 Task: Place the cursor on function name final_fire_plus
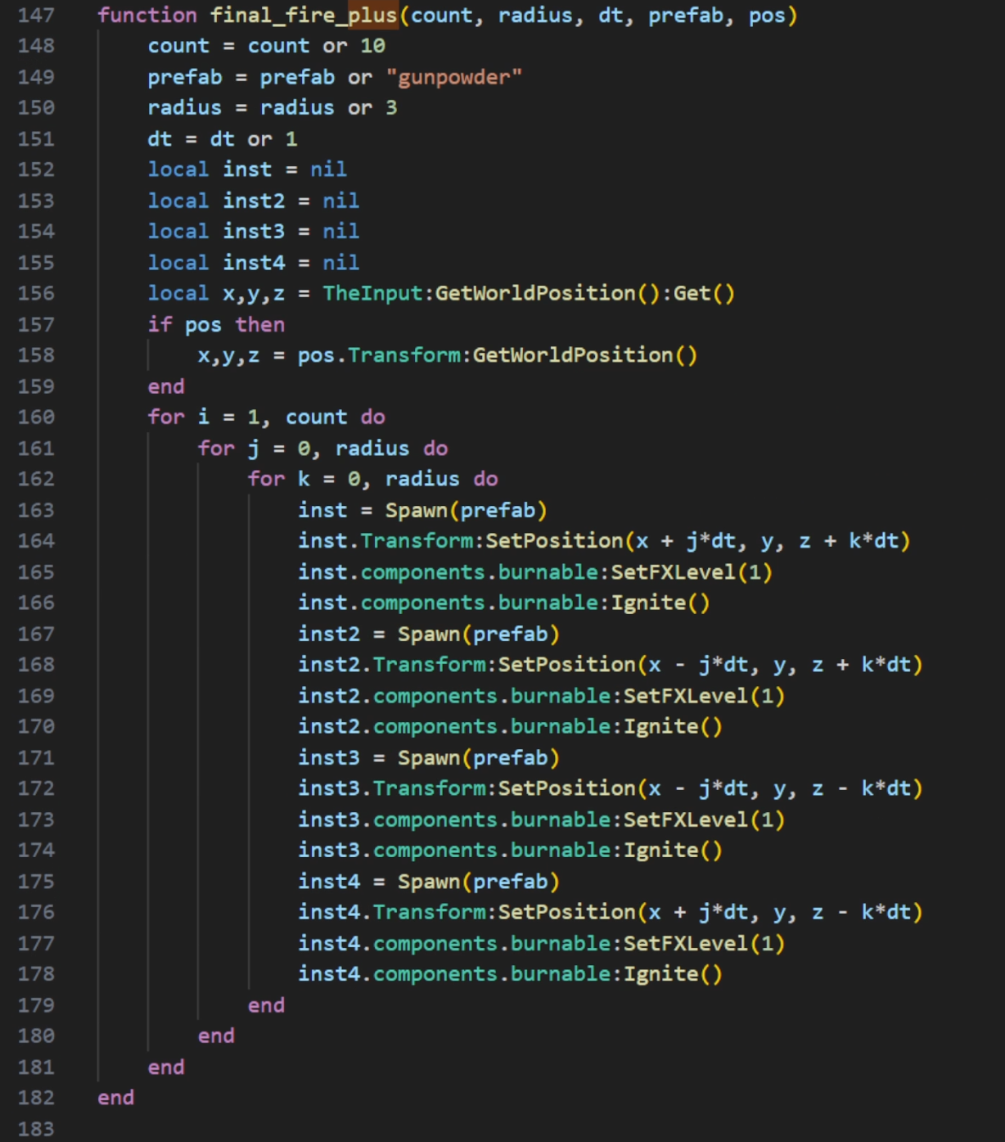(x=304, y=16)
